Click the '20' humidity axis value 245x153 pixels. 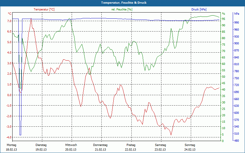[x=224, y=115]
